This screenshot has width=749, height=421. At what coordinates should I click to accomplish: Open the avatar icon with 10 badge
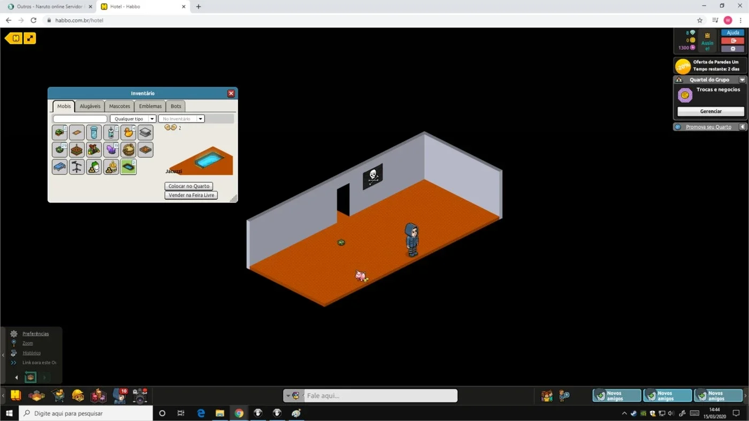click(x=120, y=395)
